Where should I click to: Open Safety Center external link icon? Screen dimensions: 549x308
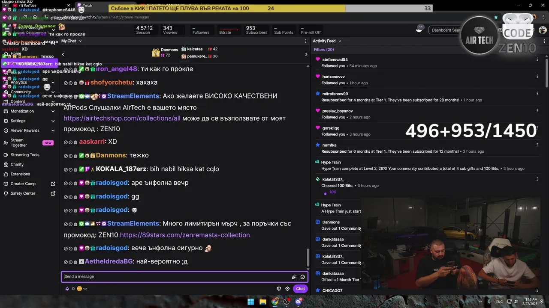pyautogui.click(x=53, y=193)
